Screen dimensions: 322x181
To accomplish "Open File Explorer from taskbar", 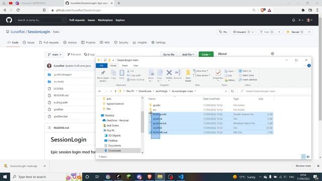I will coord(160,176).
